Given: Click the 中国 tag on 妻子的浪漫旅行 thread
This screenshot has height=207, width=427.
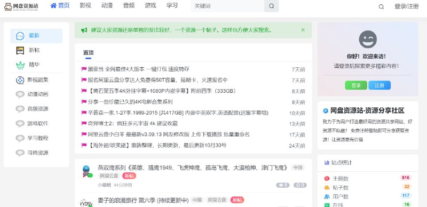Looking at the screenshot, I should point(197,200).
